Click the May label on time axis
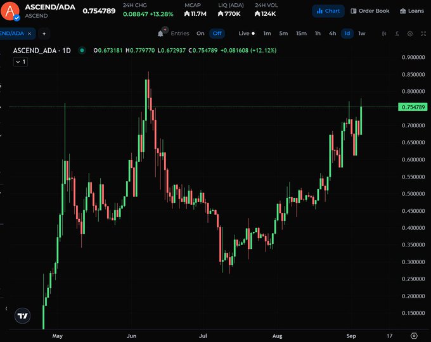 click(x=58, y=336)
